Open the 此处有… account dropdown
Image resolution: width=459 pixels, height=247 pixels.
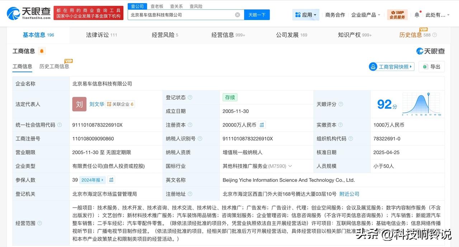click(437, 15)
